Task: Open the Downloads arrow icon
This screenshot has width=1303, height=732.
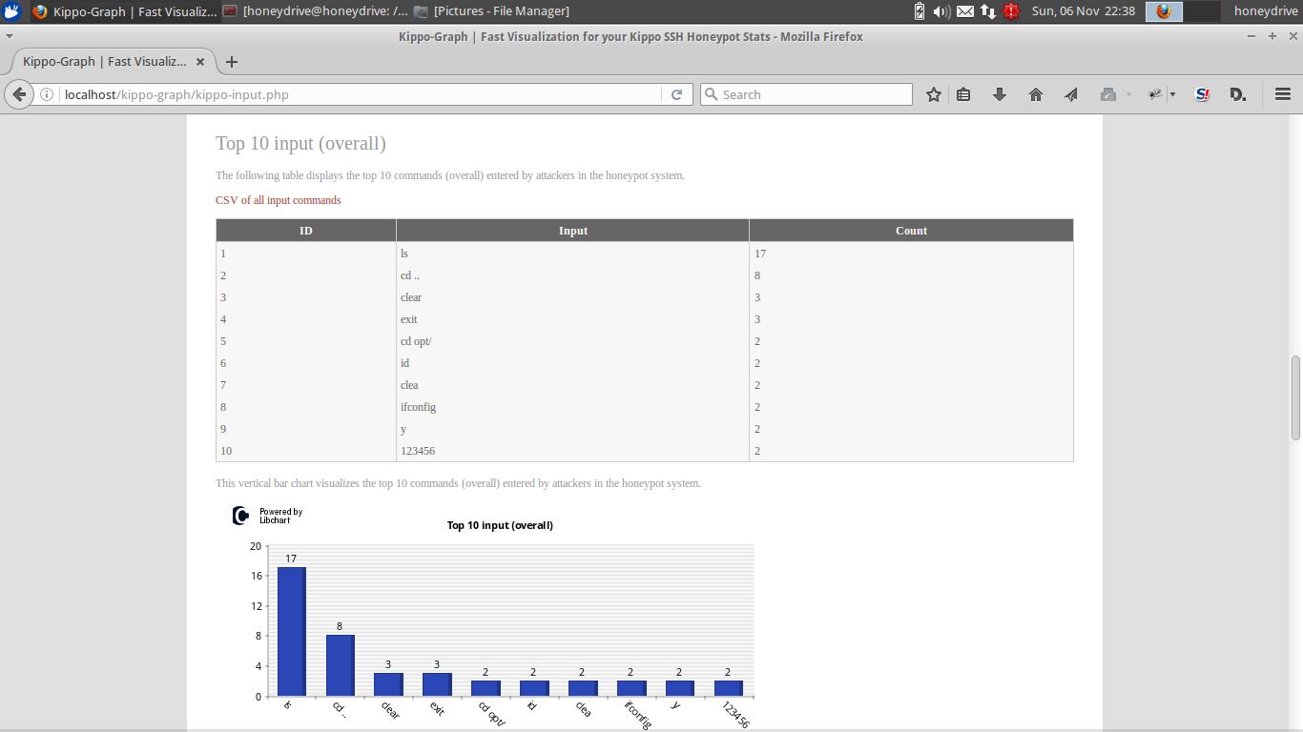Action: [x=1000, y=94]
